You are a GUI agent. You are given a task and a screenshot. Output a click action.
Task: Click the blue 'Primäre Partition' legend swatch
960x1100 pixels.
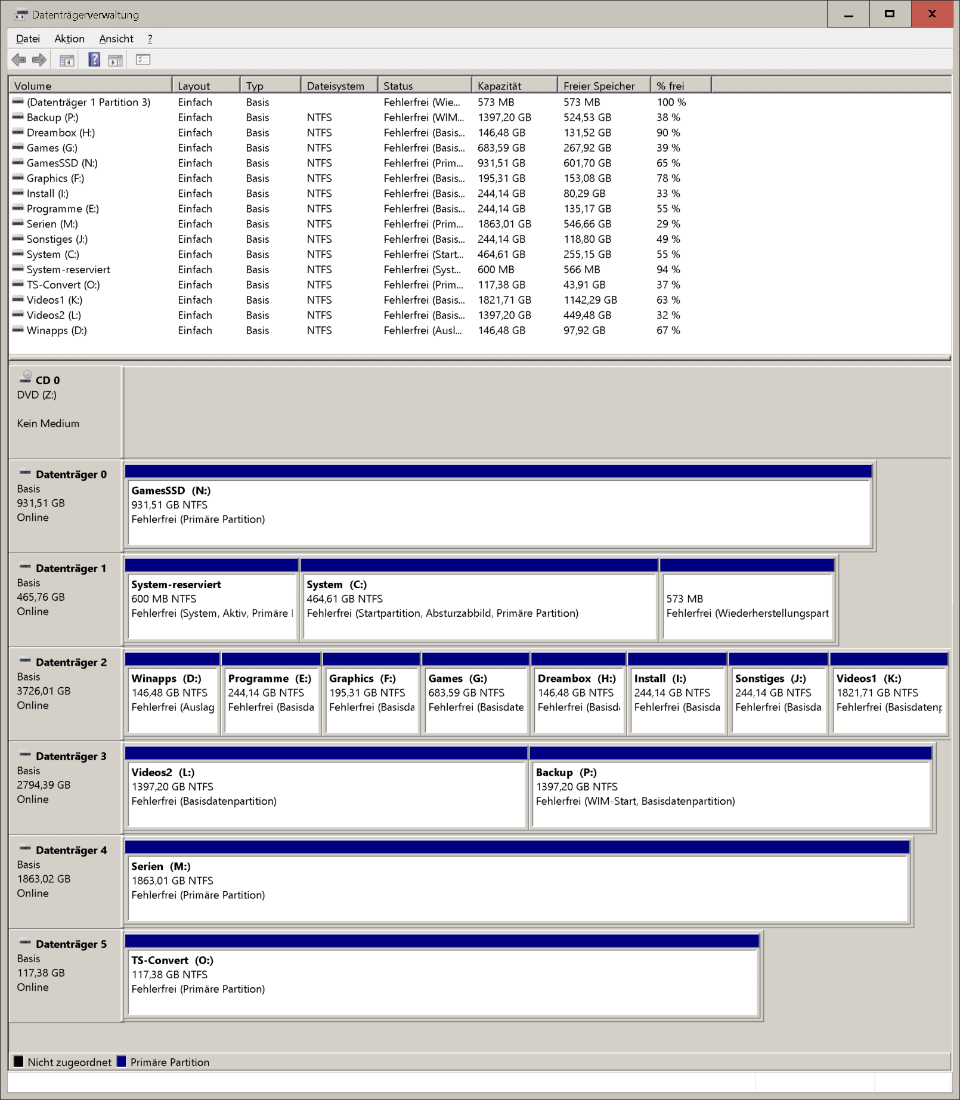coord(122,1062)
